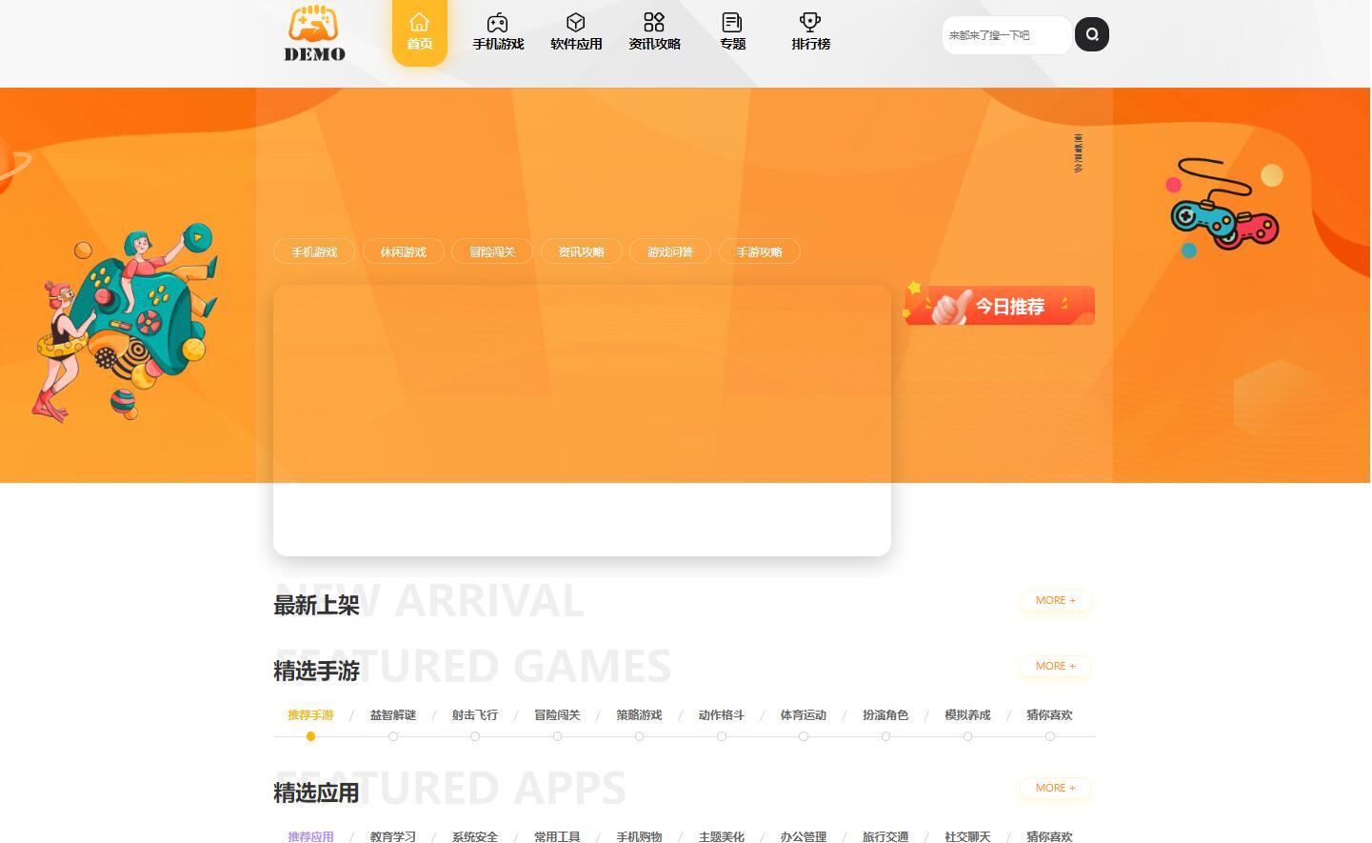Viewport: 1372px width, 843px height.
Task: Click the 排行榜 trophy icon
Action: pyautogui.click(x=810, y=22)
